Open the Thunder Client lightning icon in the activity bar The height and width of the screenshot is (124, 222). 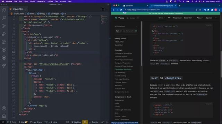point(4,50)
